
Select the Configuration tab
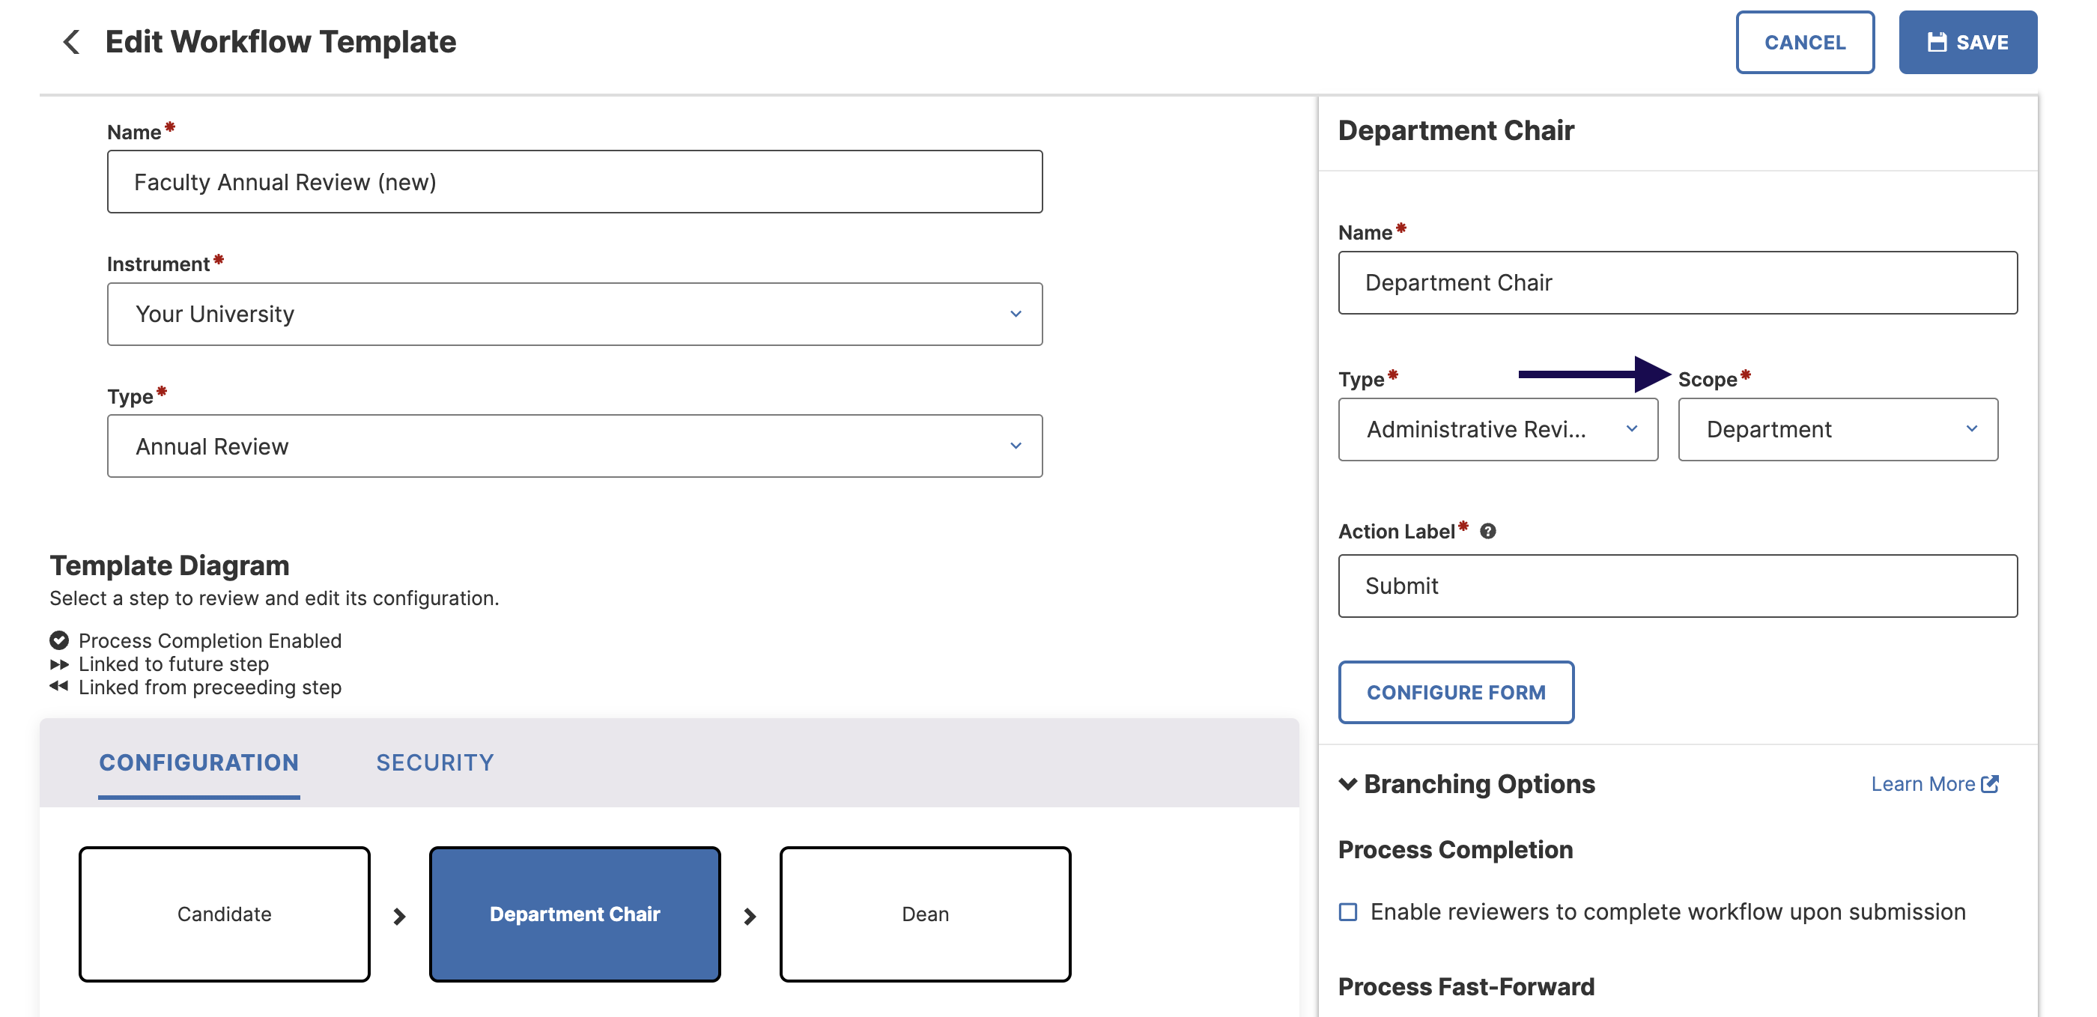tap(199, 763)
